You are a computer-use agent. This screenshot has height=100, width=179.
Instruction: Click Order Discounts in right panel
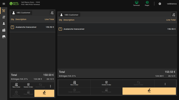coord(74,91)
